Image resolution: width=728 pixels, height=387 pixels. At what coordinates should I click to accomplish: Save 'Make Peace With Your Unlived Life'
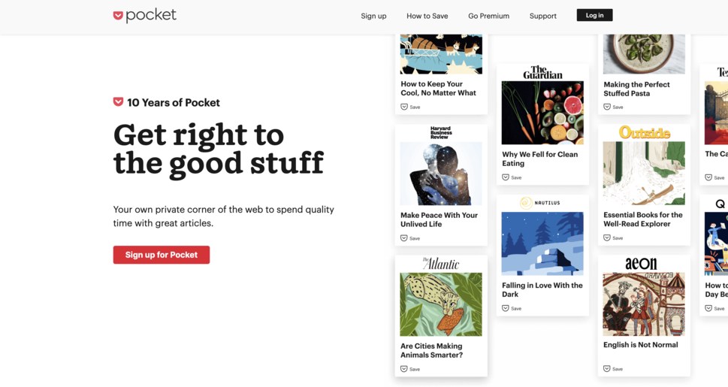[x=410, y=238]
